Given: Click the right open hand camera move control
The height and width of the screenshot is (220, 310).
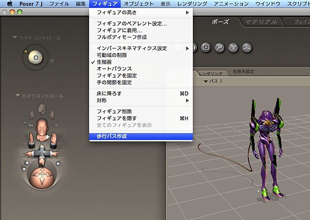Looking at the screenshot, I should [53, 141].
